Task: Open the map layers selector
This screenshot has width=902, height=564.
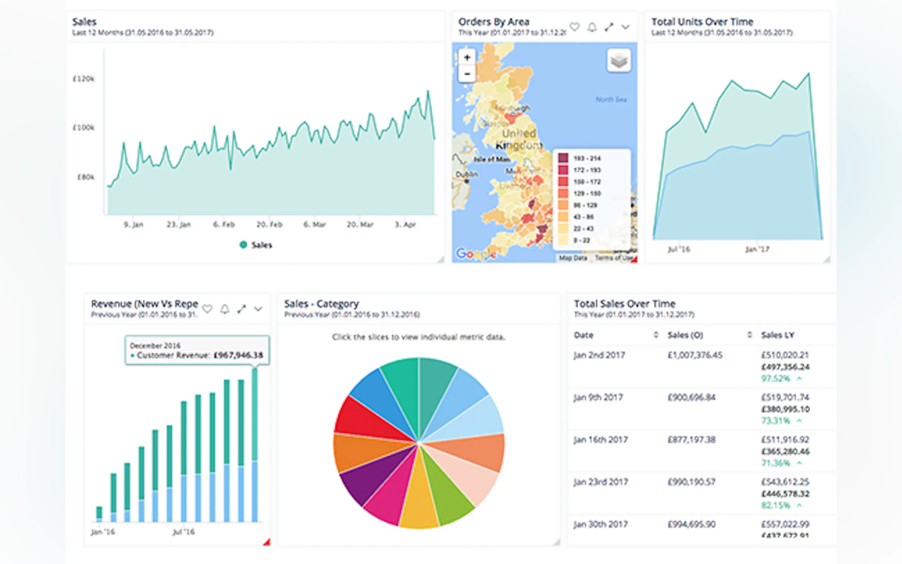Action: [x=619, y=60]
